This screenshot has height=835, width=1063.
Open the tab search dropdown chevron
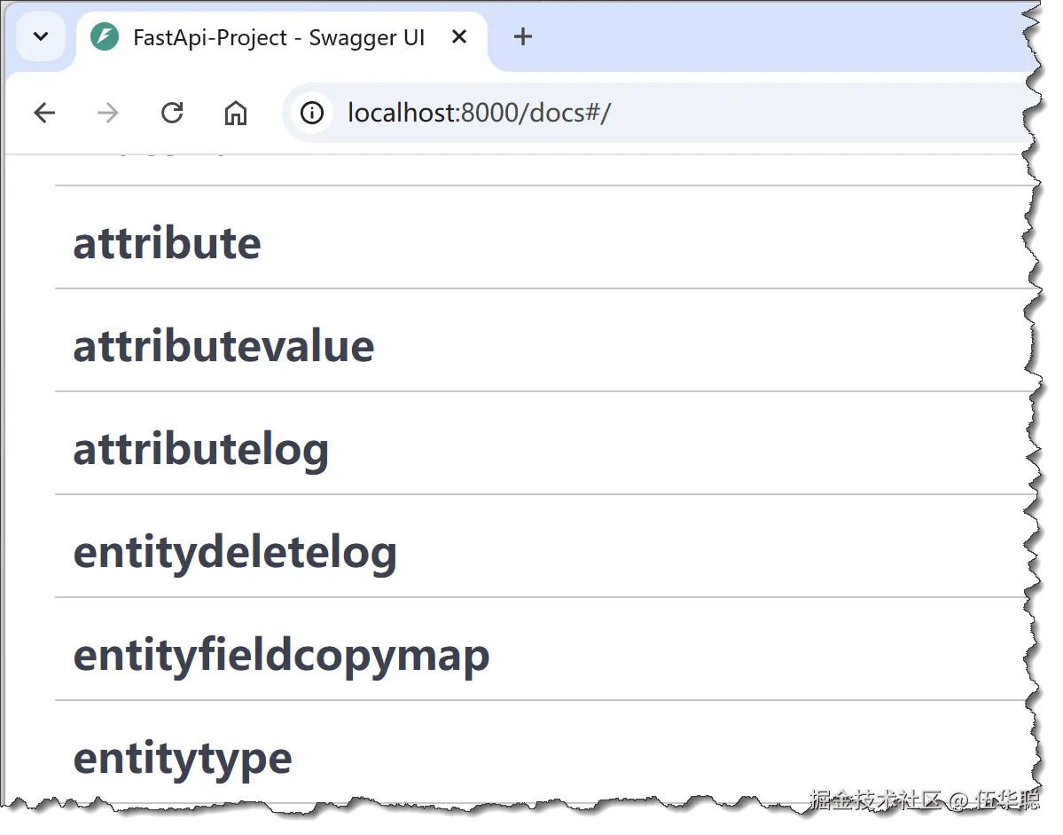pos(41,37)
